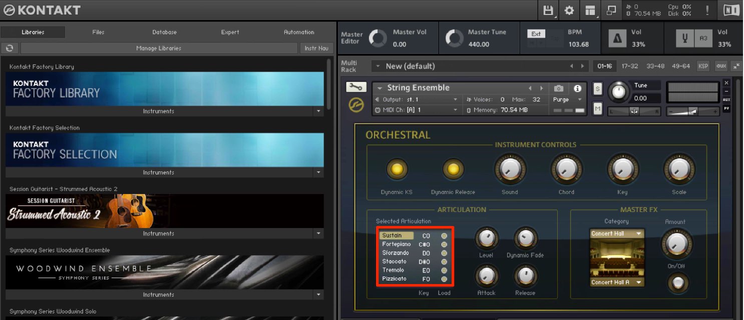Screen dimensions: 744x320
Task: Go to previous multi with left arrow
Action: click(x=571, y=66)
